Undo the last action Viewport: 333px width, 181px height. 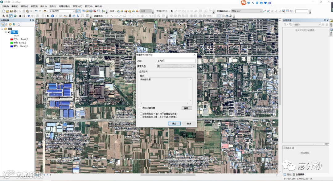click(36, 11)
